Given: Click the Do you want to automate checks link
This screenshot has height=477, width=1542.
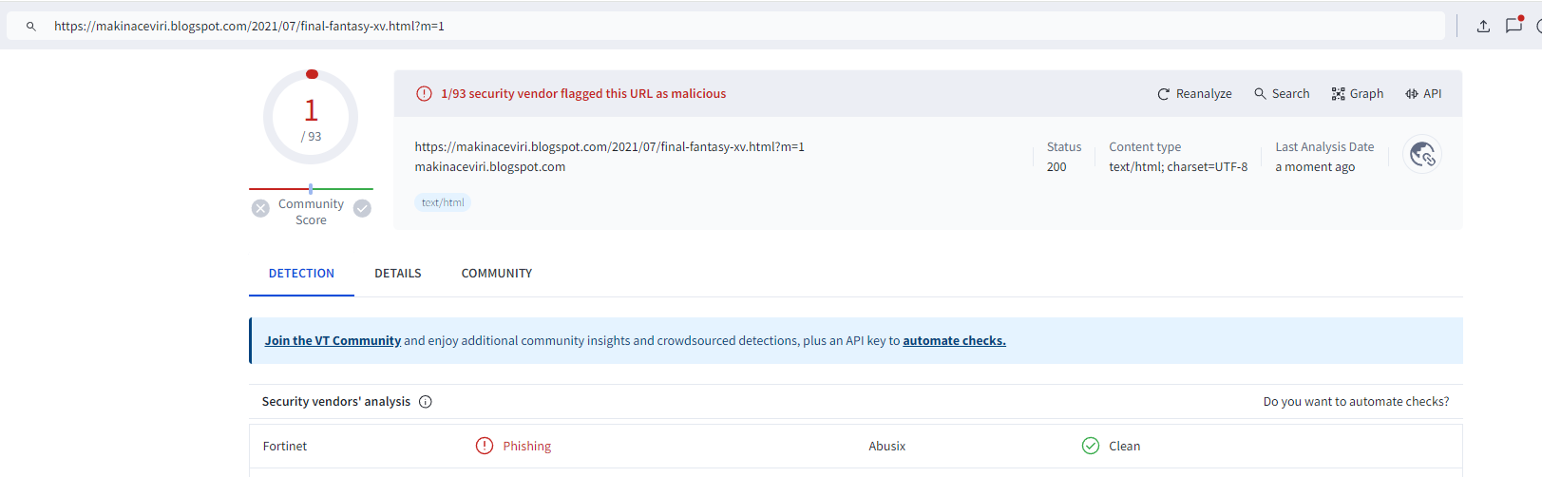Looking at the screenshot, I should (x=1356, y=402).
